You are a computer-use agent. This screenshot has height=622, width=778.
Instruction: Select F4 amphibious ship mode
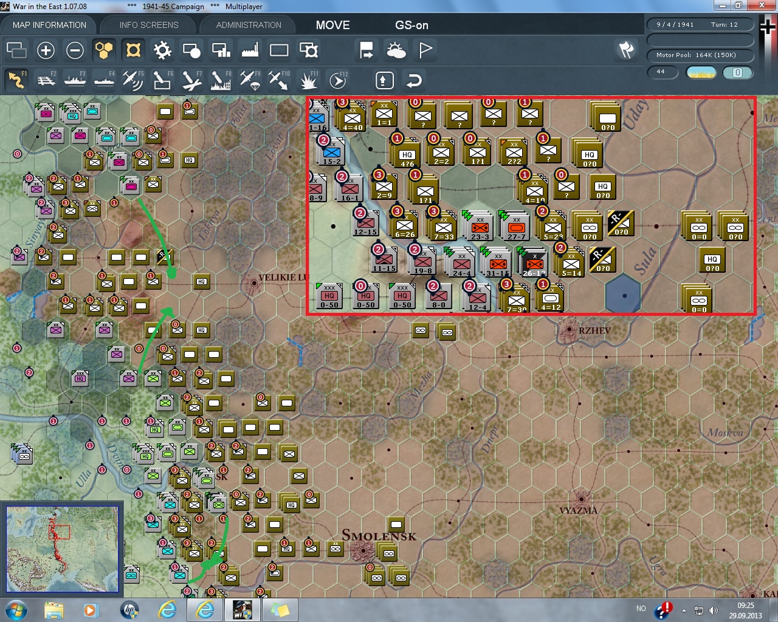click(x=104, y=80)
